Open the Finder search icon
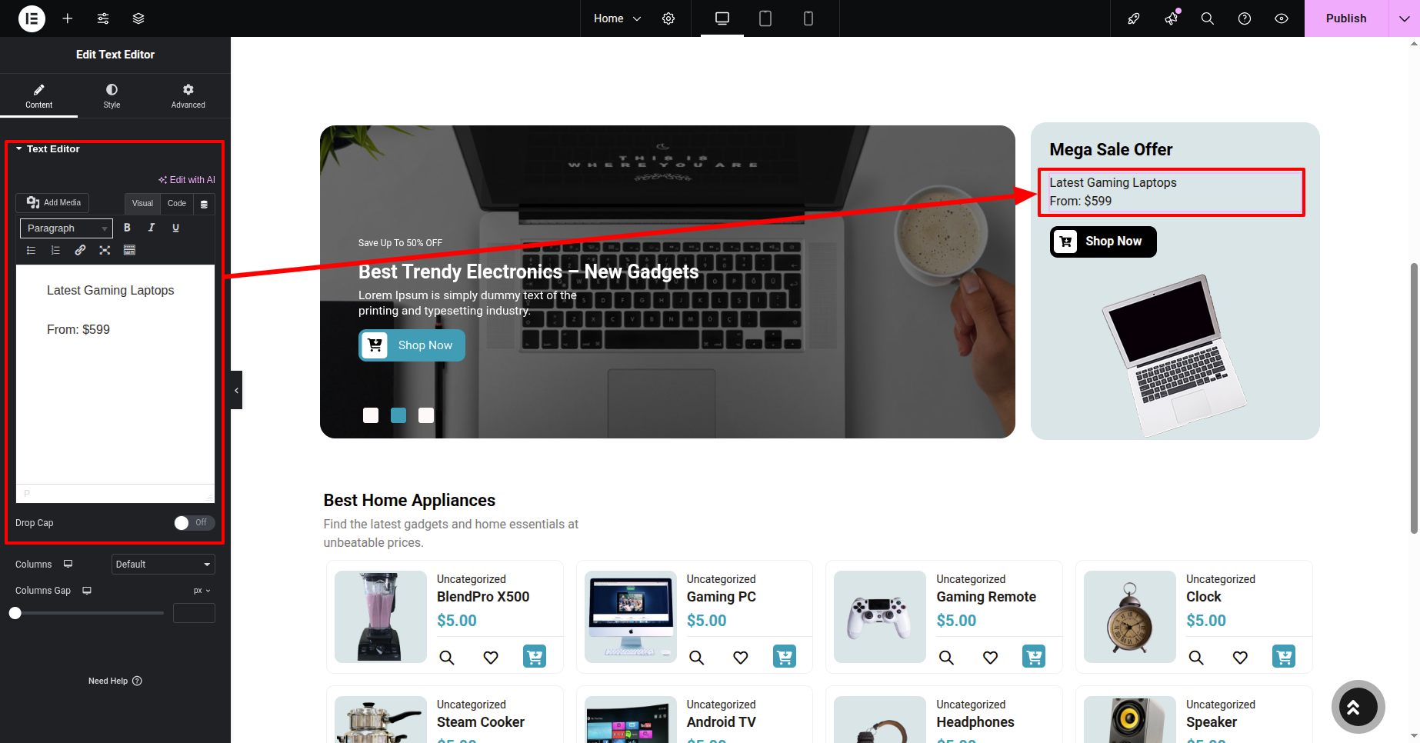This screenshot has height=743, width=1420. [x=1208, y=18]
